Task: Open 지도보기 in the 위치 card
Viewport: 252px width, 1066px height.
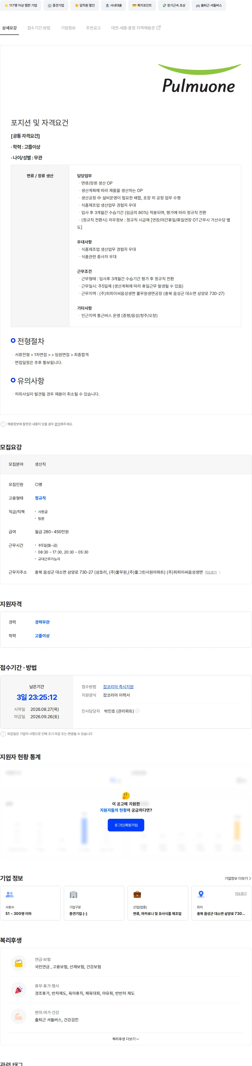Action: [x=241, y=893]
